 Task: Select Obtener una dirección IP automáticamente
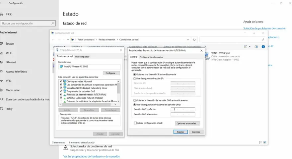[134, 75]
